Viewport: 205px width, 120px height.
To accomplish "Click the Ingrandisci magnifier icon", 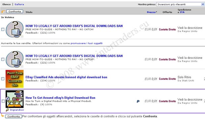I will [x=7, y=110].
